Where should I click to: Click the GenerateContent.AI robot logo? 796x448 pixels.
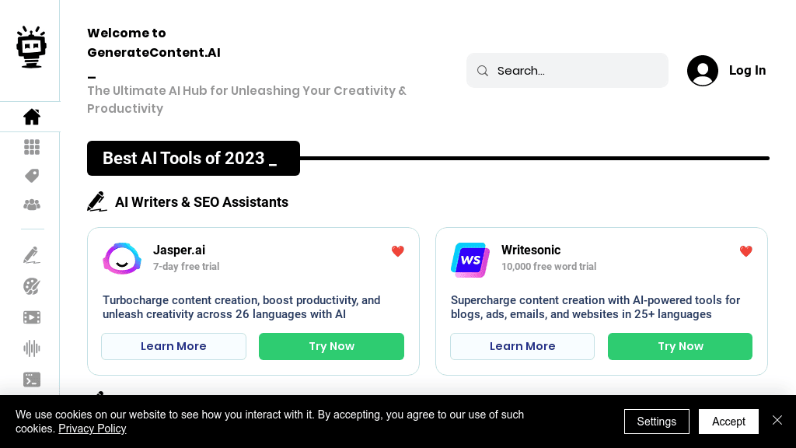[32, 47]
